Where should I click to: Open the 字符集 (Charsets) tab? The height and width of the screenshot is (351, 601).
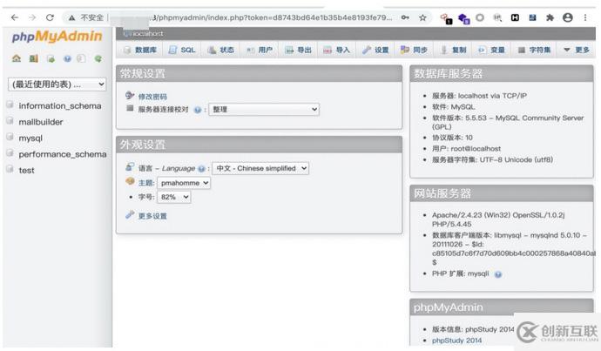pyautogui.click(x=534, y=50)
